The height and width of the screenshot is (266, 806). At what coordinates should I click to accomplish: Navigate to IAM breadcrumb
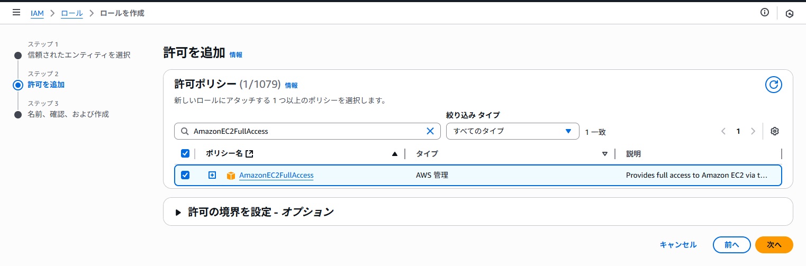click(37, 13)
